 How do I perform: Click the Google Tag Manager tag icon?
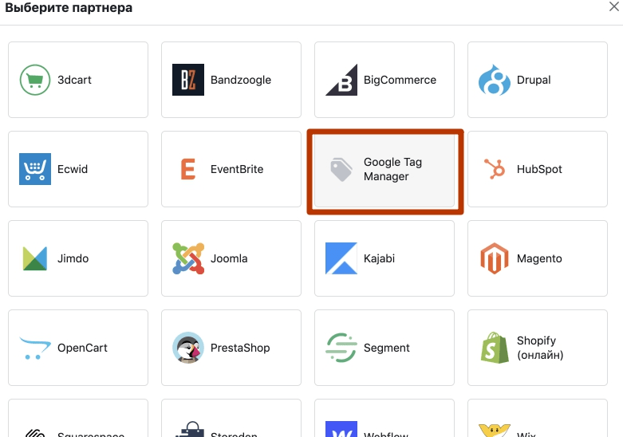coord(341,169)
